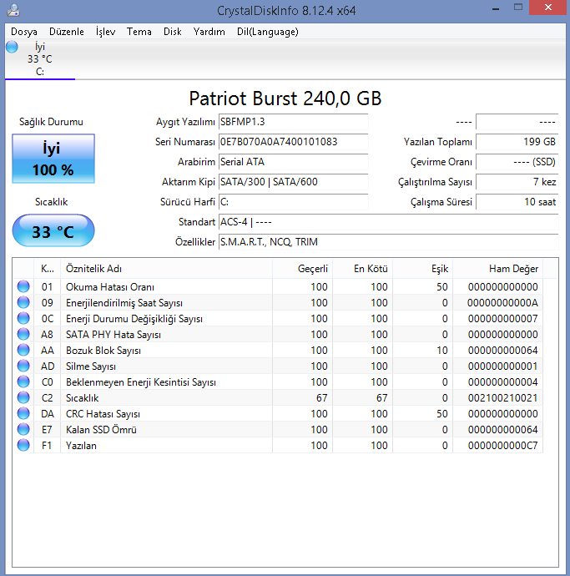Select the Silme Sayısı attribute name
This screenshot has width=570, height=576.
(91, 366)
